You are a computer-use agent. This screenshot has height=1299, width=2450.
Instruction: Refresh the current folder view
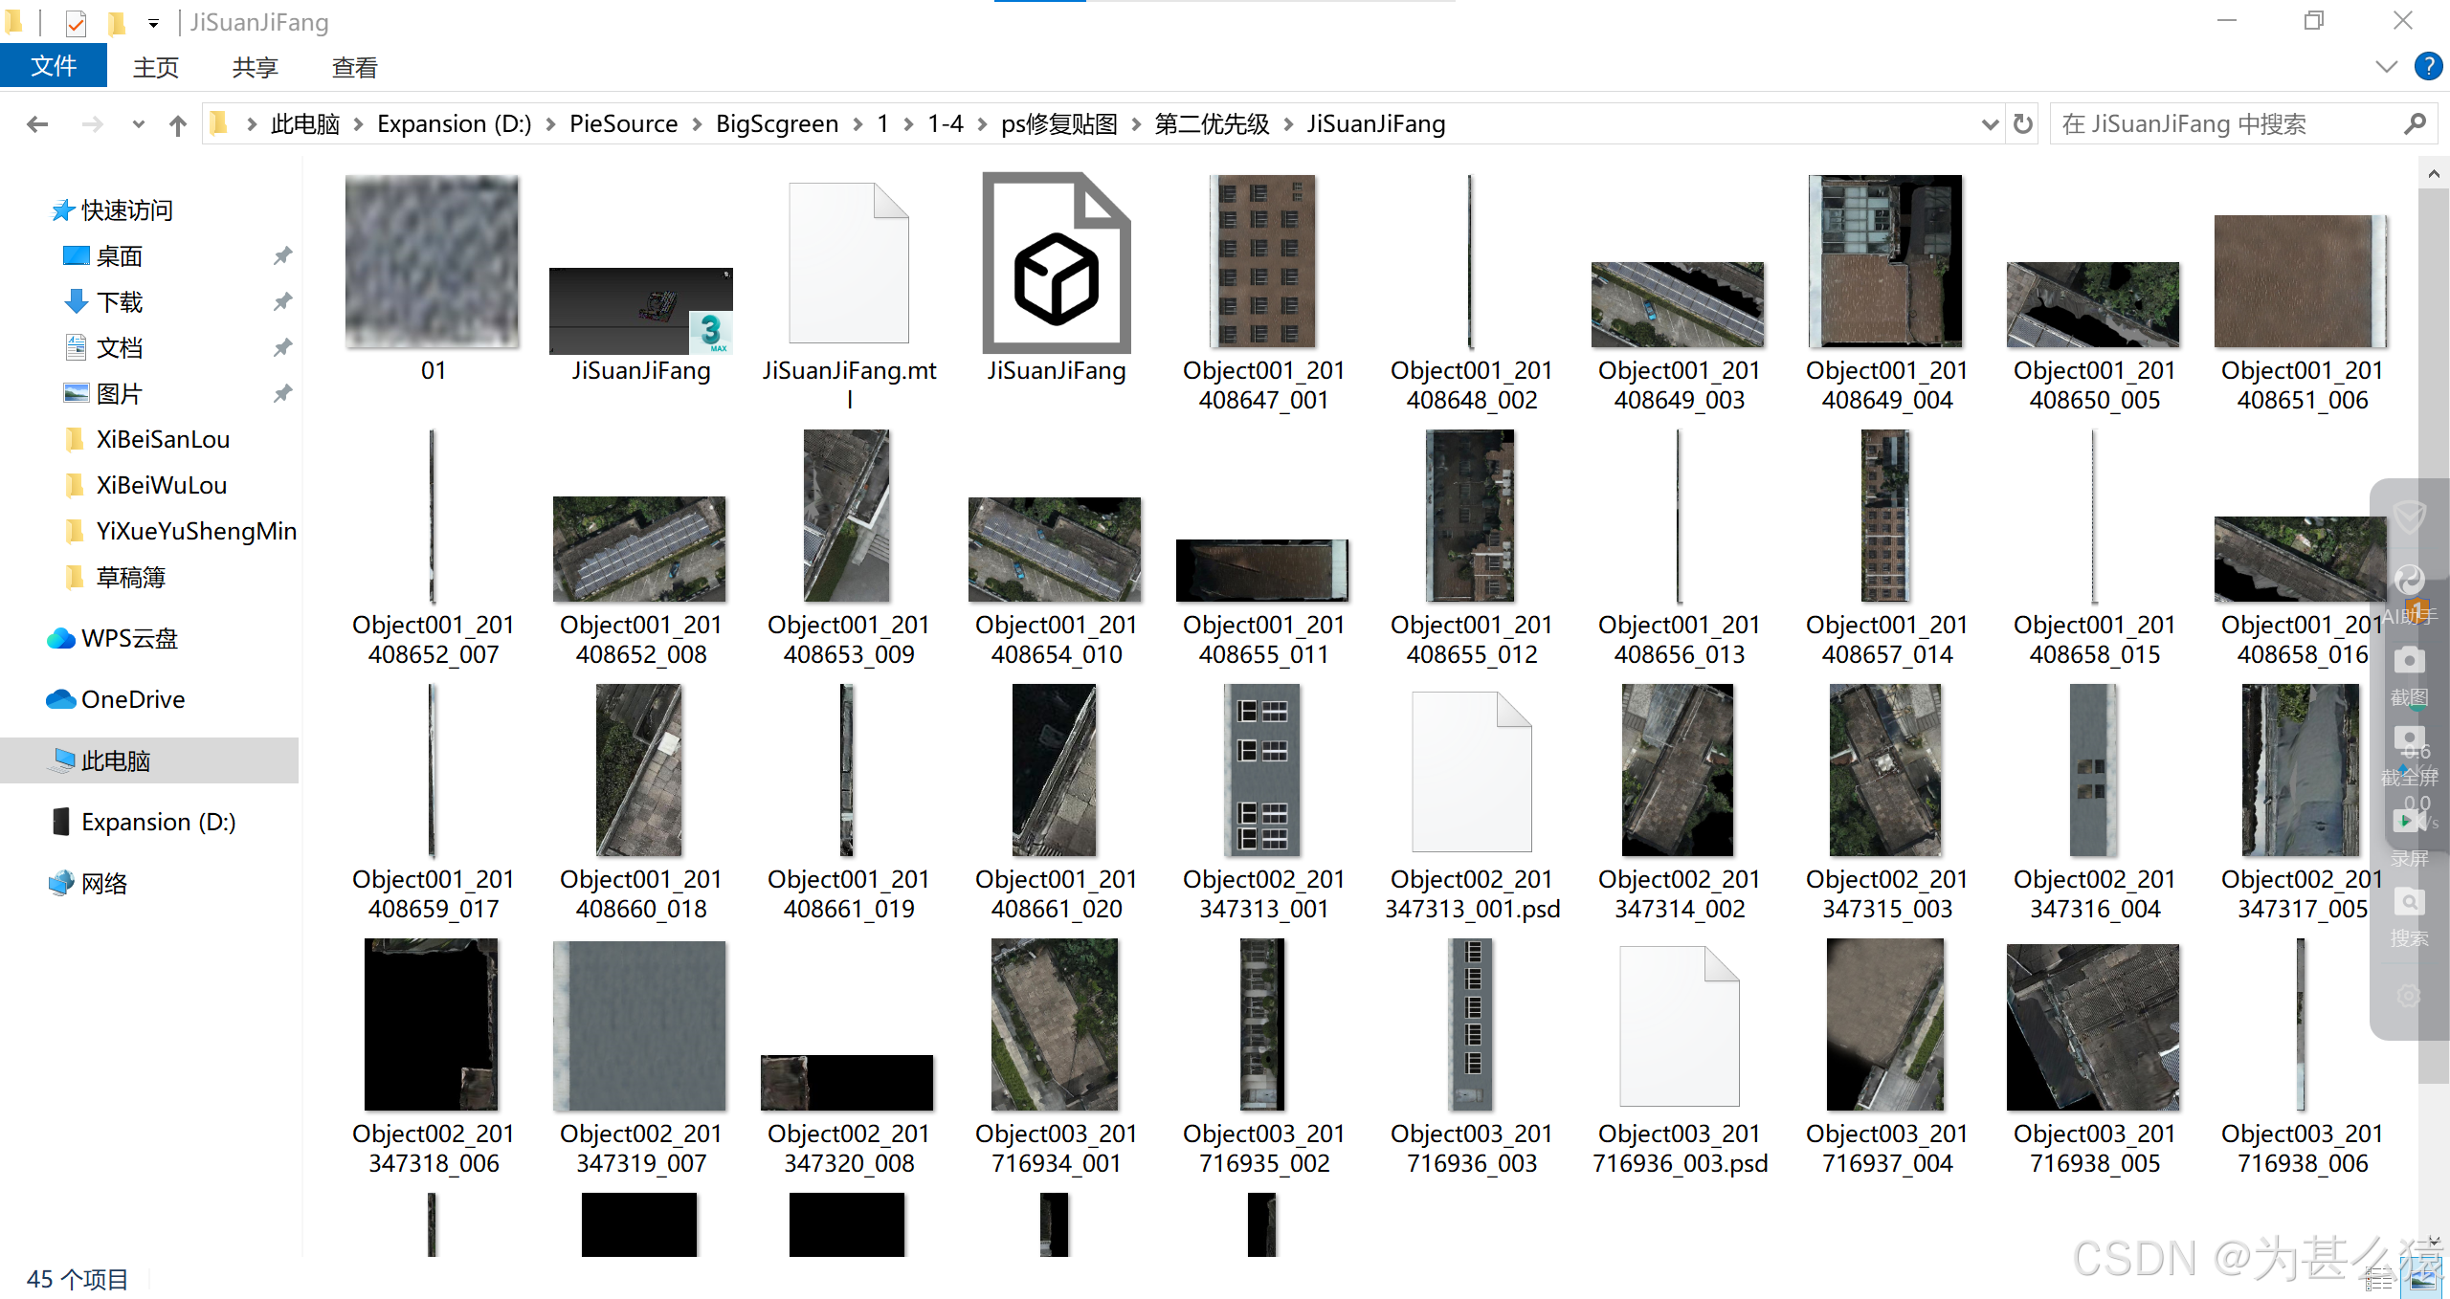tap(2022, 124)
